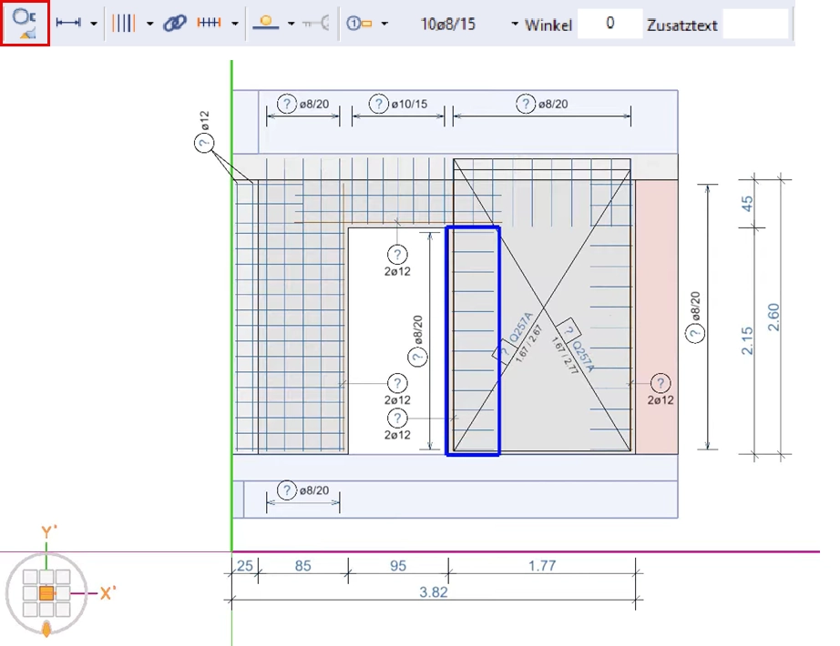Expand dropdown beside numbered mark icon
This screenshot has width=840, height=646.
point(384,25)
